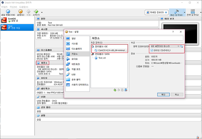Click the 새로 만들기 (New) toolbar icon
Image resolution: width=202 pixels, height=139 pixels.
8,13
